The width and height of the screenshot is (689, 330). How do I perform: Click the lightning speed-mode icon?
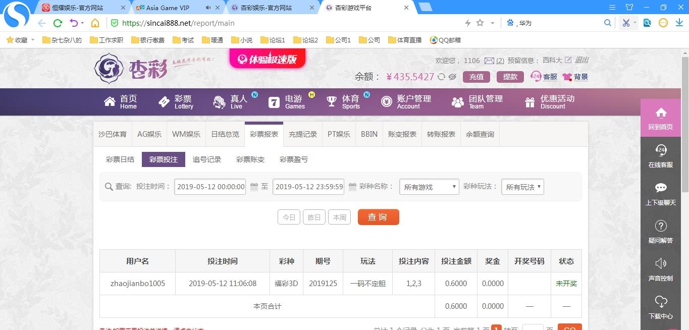click(x=468, y=23)
